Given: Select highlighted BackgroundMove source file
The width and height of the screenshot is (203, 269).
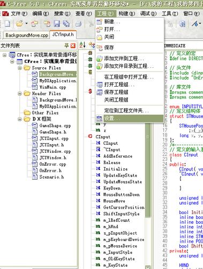Looking at the screenshot, I should point(58,74).
